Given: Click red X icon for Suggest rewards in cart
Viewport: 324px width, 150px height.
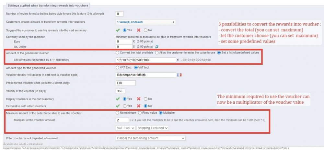Looking at the screenshot, I should [x=139, y=30].
